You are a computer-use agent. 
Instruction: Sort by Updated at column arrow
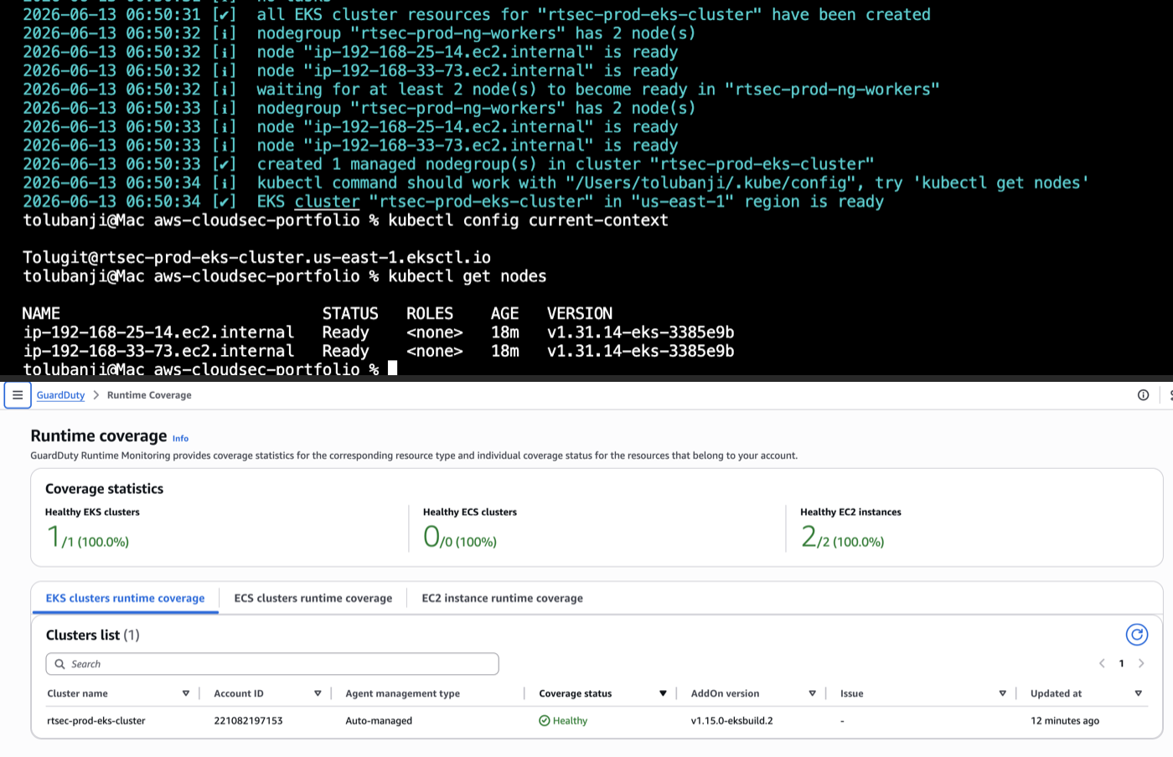point(1138,693)
